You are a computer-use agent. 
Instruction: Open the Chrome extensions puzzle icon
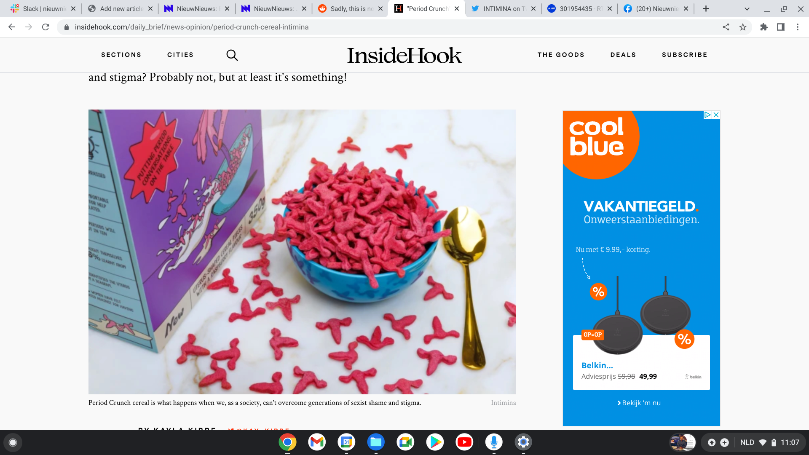(764, 27)
